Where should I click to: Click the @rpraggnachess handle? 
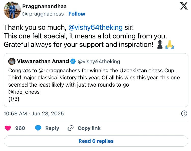pyautogui.click(x=43, y=14)
